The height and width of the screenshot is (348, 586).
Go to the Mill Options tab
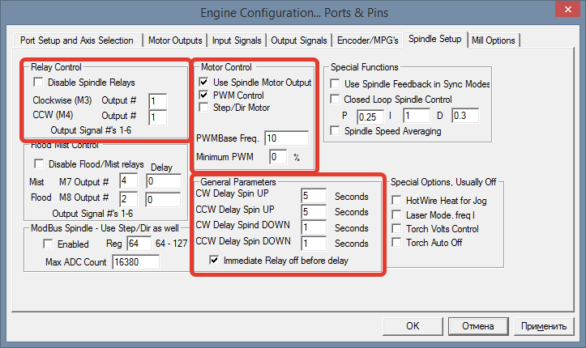click(494, 40)
